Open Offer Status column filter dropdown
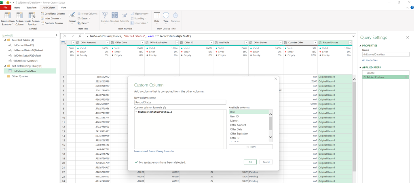414x183 pixels. pos(281,42)
